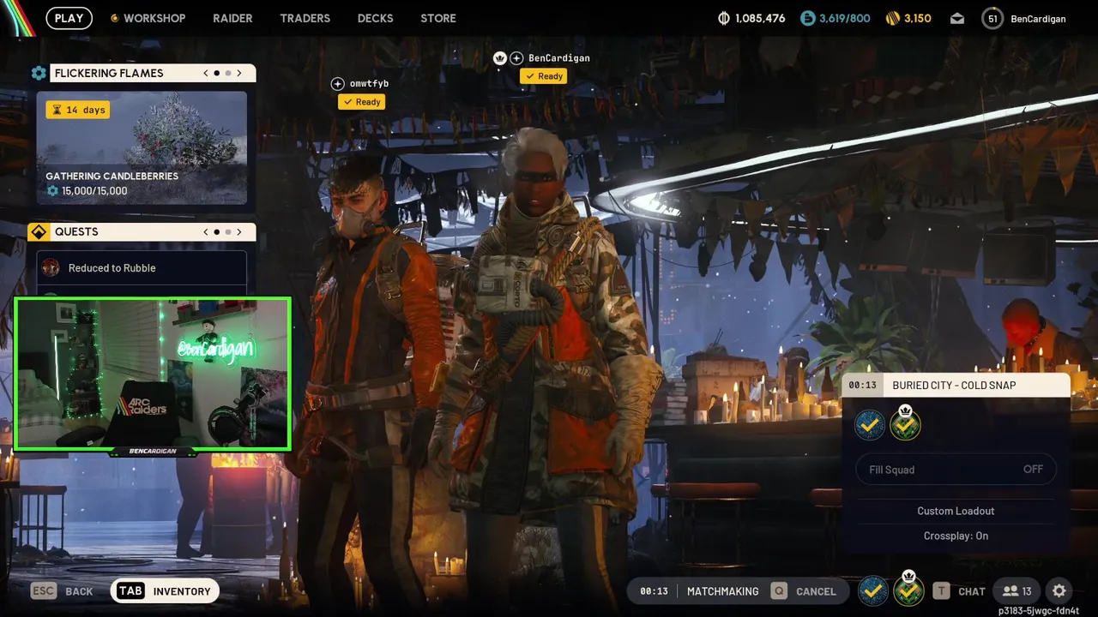Open the DECKS tab
This screenshot has height=617, width=1098.
(x=375, y=18)
